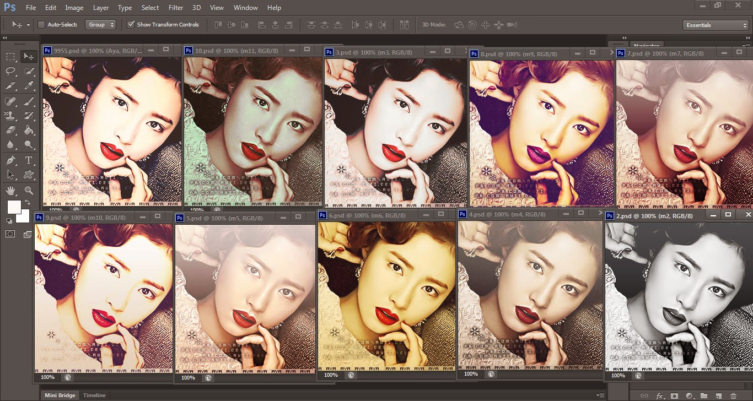This screenshot has height=401, width=753.
Task: Reset default foreground and background colors
Action: (x=9, y=221)
